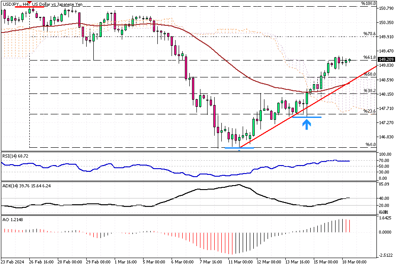Select the latest green candlestick

pos(349,60)
